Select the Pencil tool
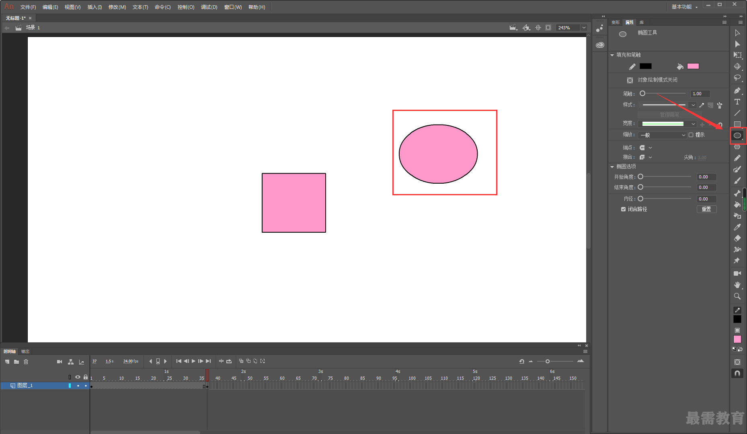747x434 pixels. pos(737,158)
